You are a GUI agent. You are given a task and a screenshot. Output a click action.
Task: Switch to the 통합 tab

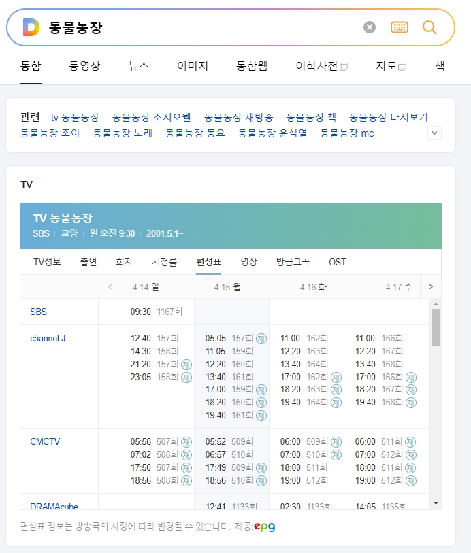pos(31,66)
